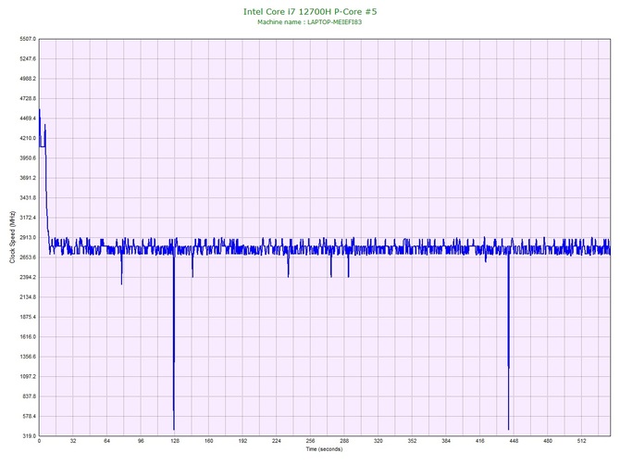Click the Time (seconds) axis label
The height and width of the screenshot is (465, 620).
(x=324, y=449)
